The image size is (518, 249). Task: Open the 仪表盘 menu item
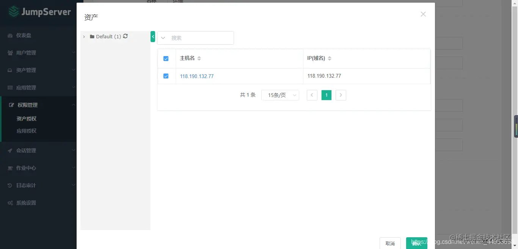pos(38,35)
